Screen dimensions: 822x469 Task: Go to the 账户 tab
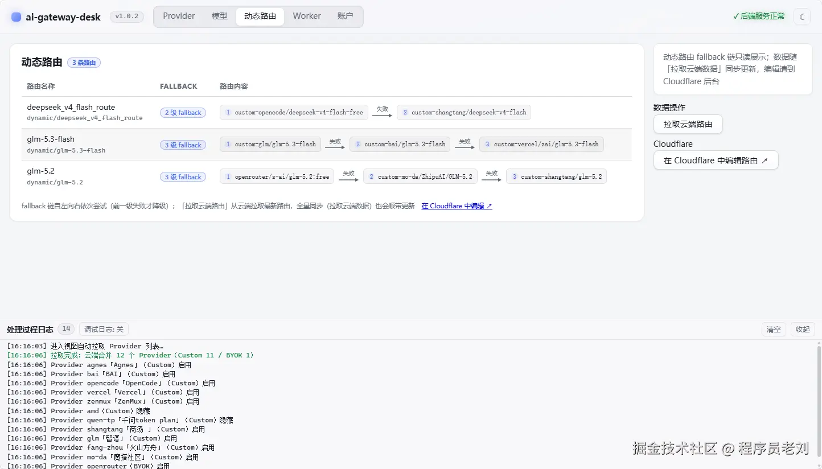[x=345, y=16]
